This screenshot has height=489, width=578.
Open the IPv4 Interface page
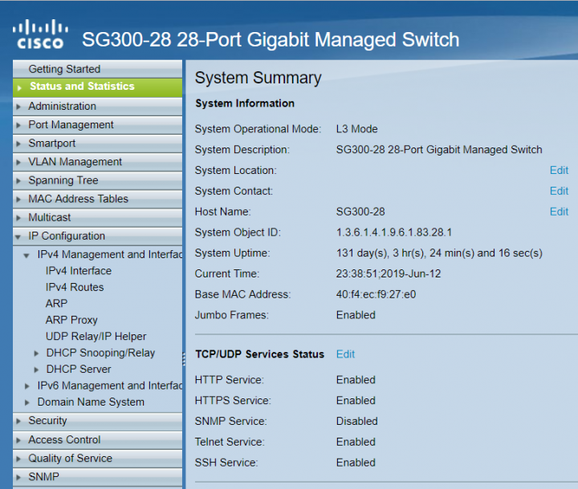pyautogui.click(x=79, y=271)
